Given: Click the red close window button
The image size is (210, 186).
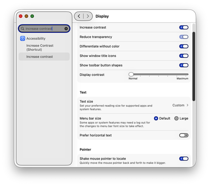Looking at the screenshot, I should [21, 16].
